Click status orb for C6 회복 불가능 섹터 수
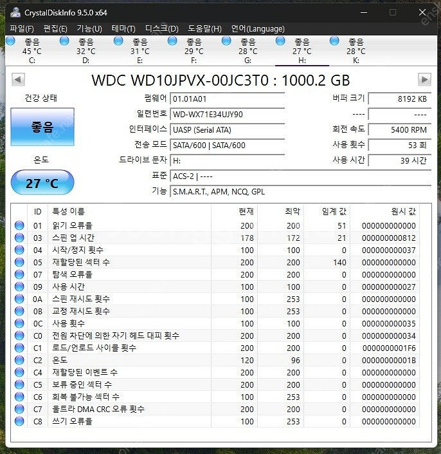 click(19, 397)
